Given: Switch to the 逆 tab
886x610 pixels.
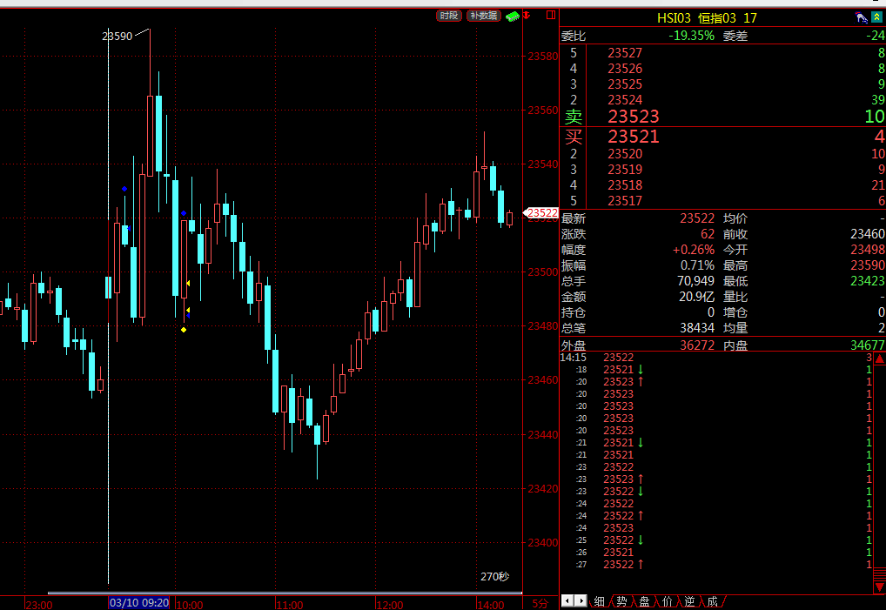Looking at the screenshot, I should click(689, 601).
